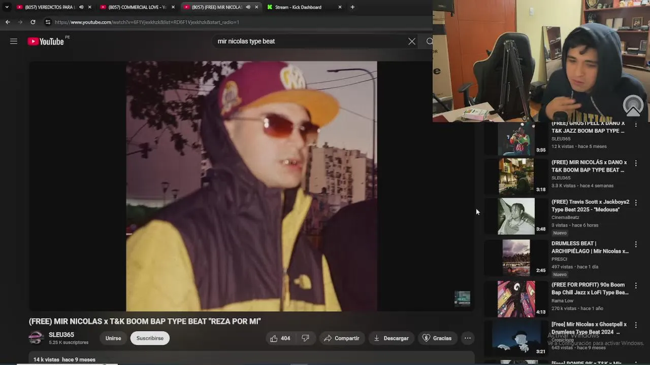Open the DRUMLESS BEAT ARCHIPIÉLAGO title
Screen dimensions: 650x365
point(590,247)
